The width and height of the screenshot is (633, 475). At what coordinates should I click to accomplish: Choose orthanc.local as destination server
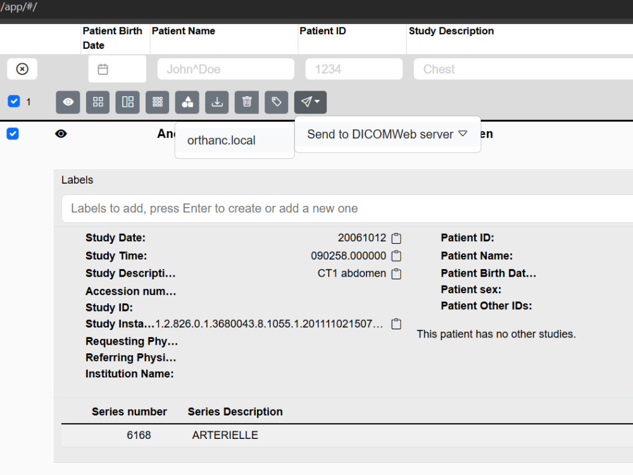(x=235, y=140)
